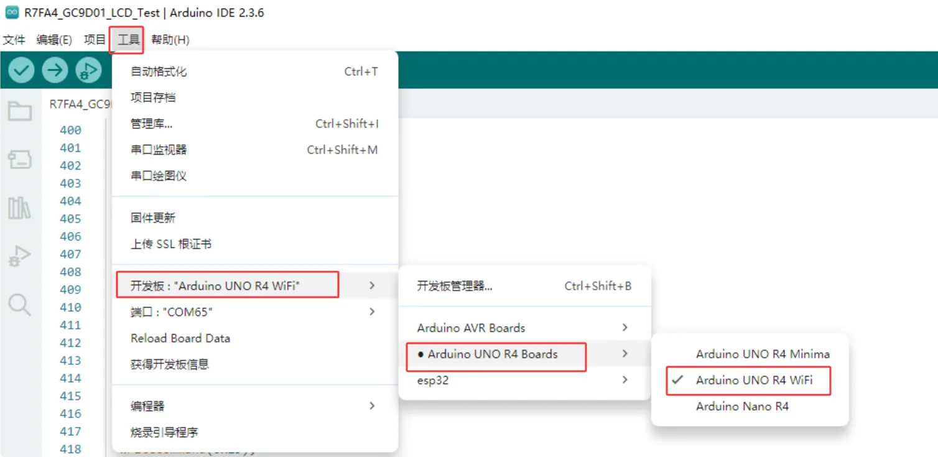This screenshot has height=457, width=938.
Task: Switch to the R7FA4_GC9 sketch tab
Action: coord(80,104)
